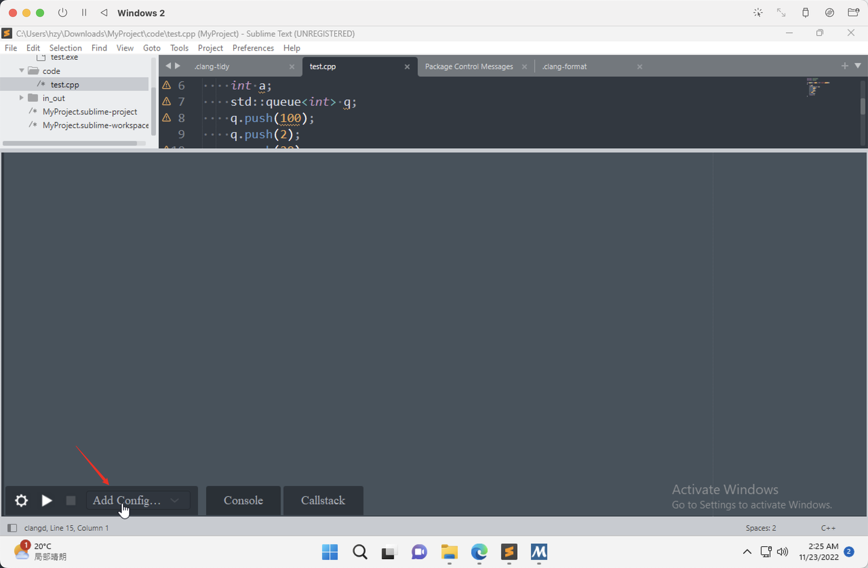Switch to the Package Control Messages tab
868x568 pixels.
pos(469,66)
